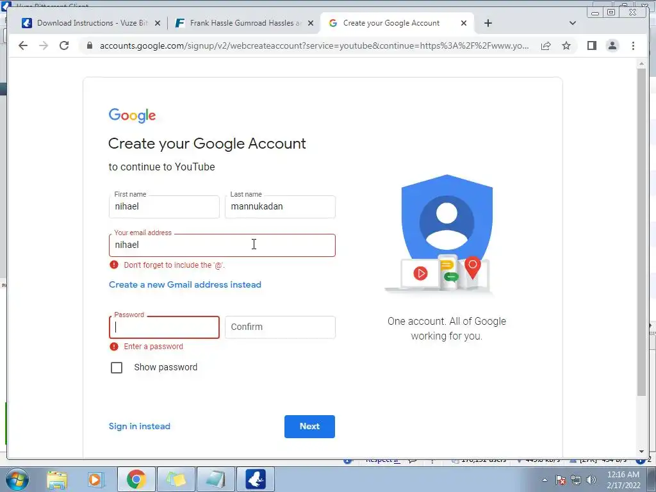Close the Create your Google Account tab
656x492 pixels.
point(464,23)
